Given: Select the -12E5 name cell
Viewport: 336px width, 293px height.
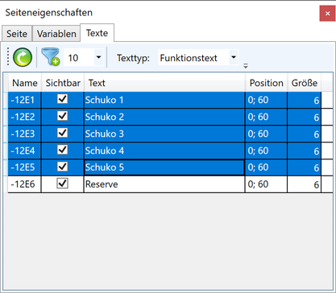Looking at the screenshot, I should [x=24, y=167].
